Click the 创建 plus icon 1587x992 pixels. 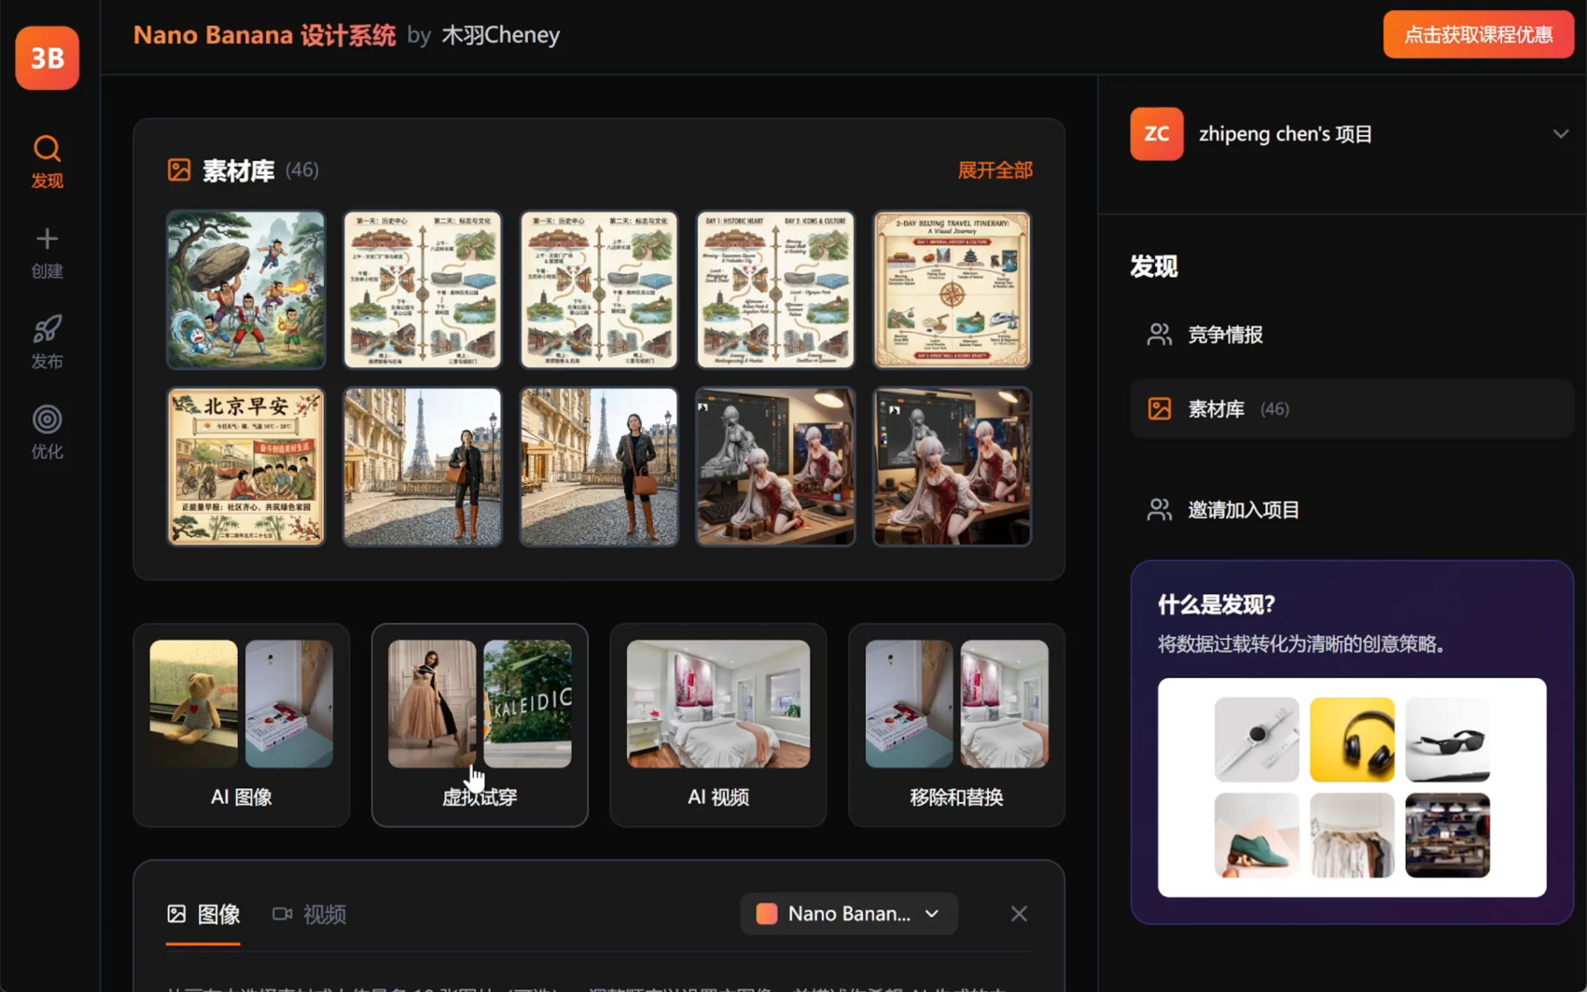click(x=47, y=239)
